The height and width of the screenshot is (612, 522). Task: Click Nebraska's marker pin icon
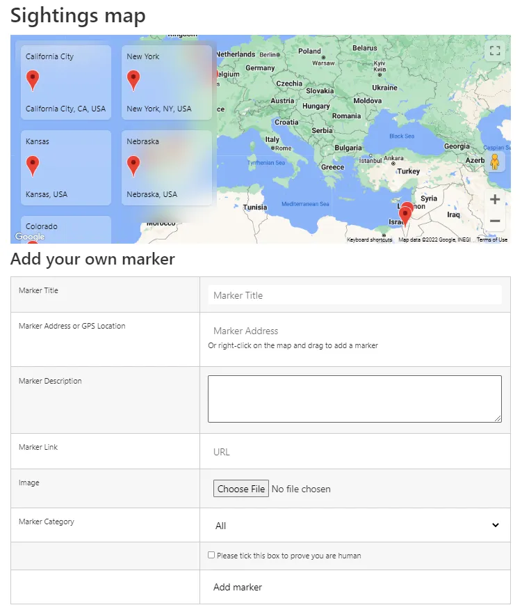[133, 165]
